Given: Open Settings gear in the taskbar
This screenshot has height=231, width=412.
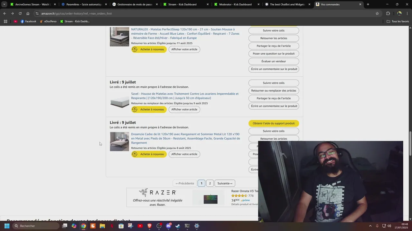Looking at the screenshot, I should [197, 226].
